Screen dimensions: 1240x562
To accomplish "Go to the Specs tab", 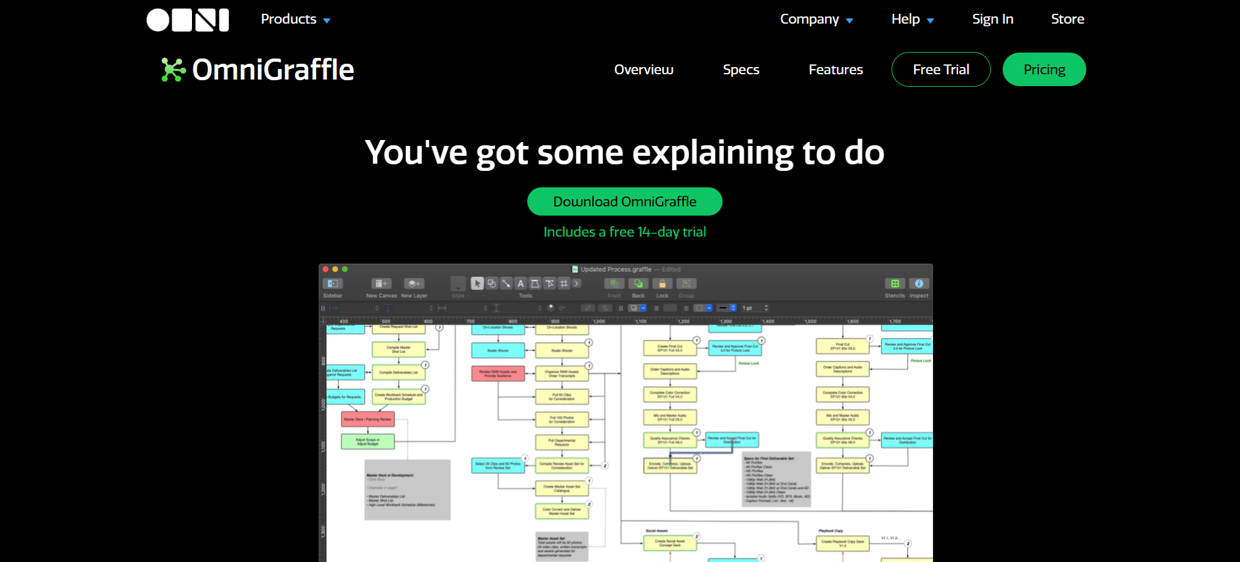I will coord(741,70).
